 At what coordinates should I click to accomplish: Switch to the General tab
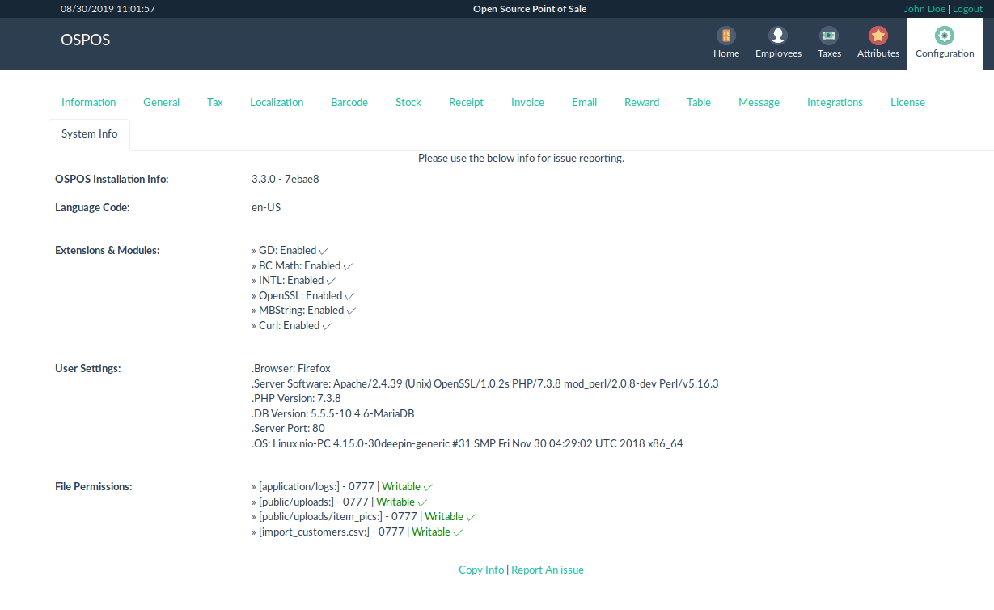pyautogui.click(x=161, y=102)
